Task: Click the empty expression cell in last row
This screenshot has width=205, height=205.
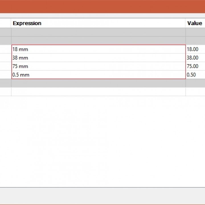Action: pyautogui.click(x=98, y=92)
